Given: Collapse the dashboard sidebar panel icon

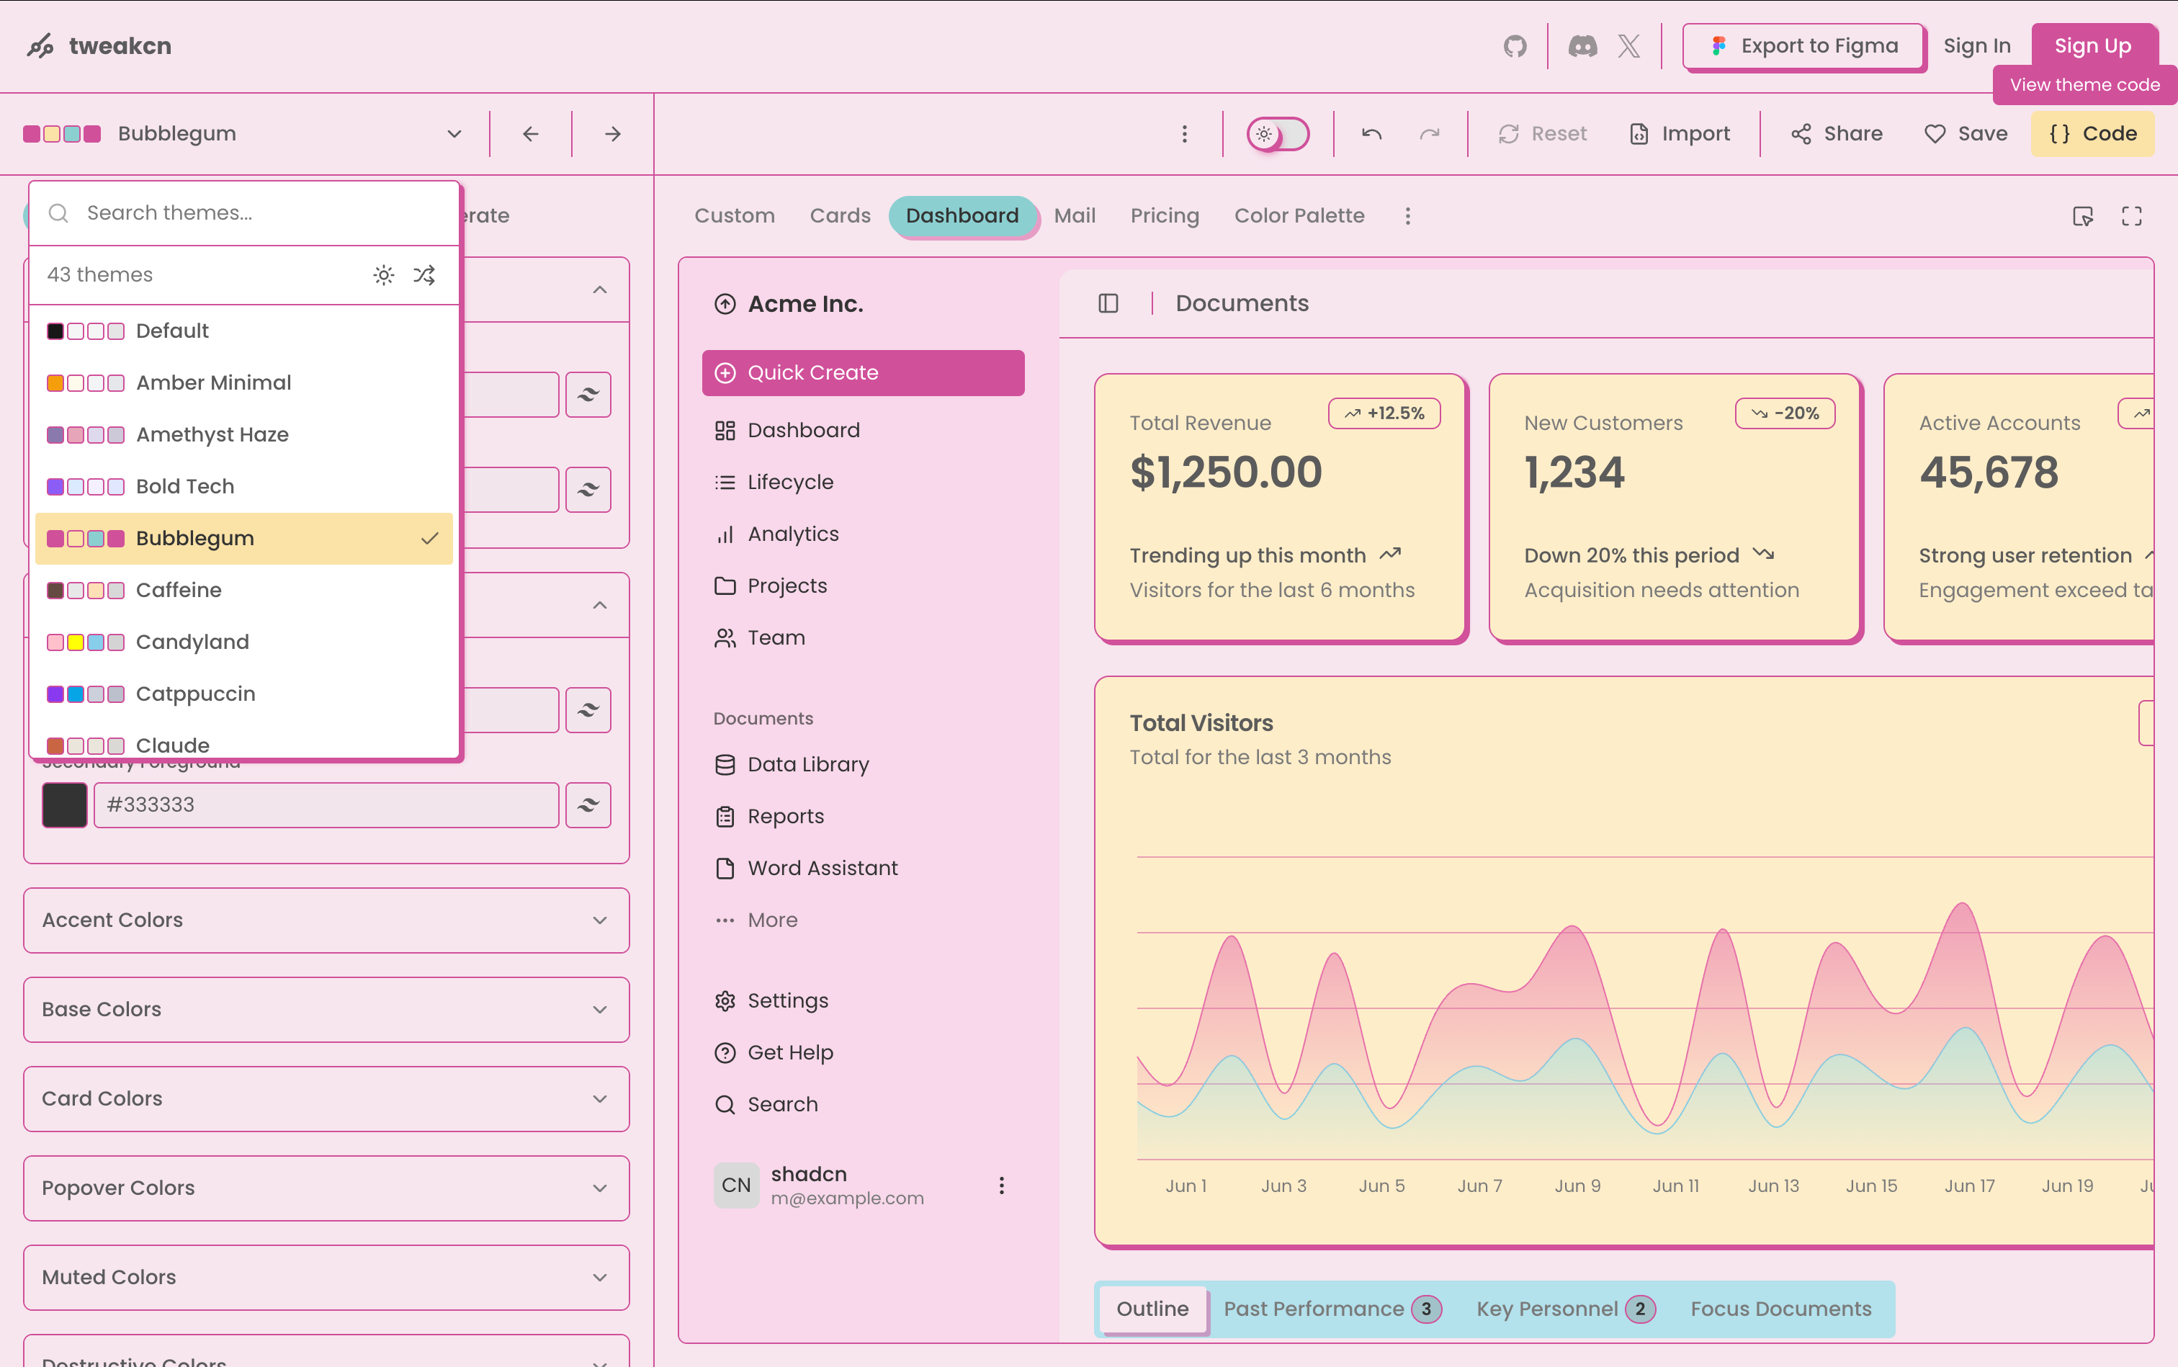Looking at the screenshot, I should (x=1108, y=304).
